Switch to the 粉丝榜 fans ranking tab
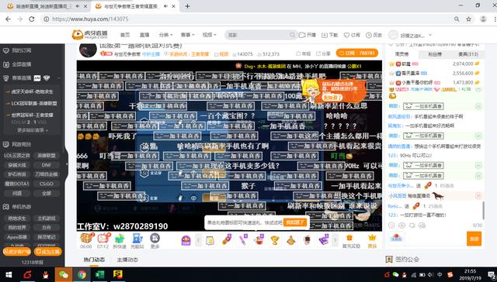497x282 pixels. coord(435,54)
